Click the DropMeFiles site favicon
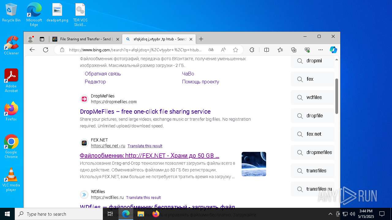Image resolution: width=392 pixels, height=220 pixels. [x=84, y=99]
